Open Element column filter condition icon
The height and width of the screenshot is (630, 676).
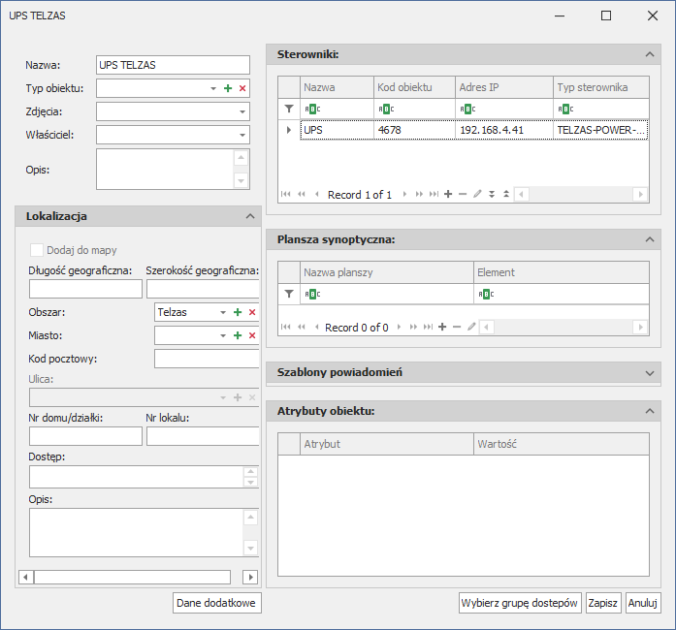(486, 295)
